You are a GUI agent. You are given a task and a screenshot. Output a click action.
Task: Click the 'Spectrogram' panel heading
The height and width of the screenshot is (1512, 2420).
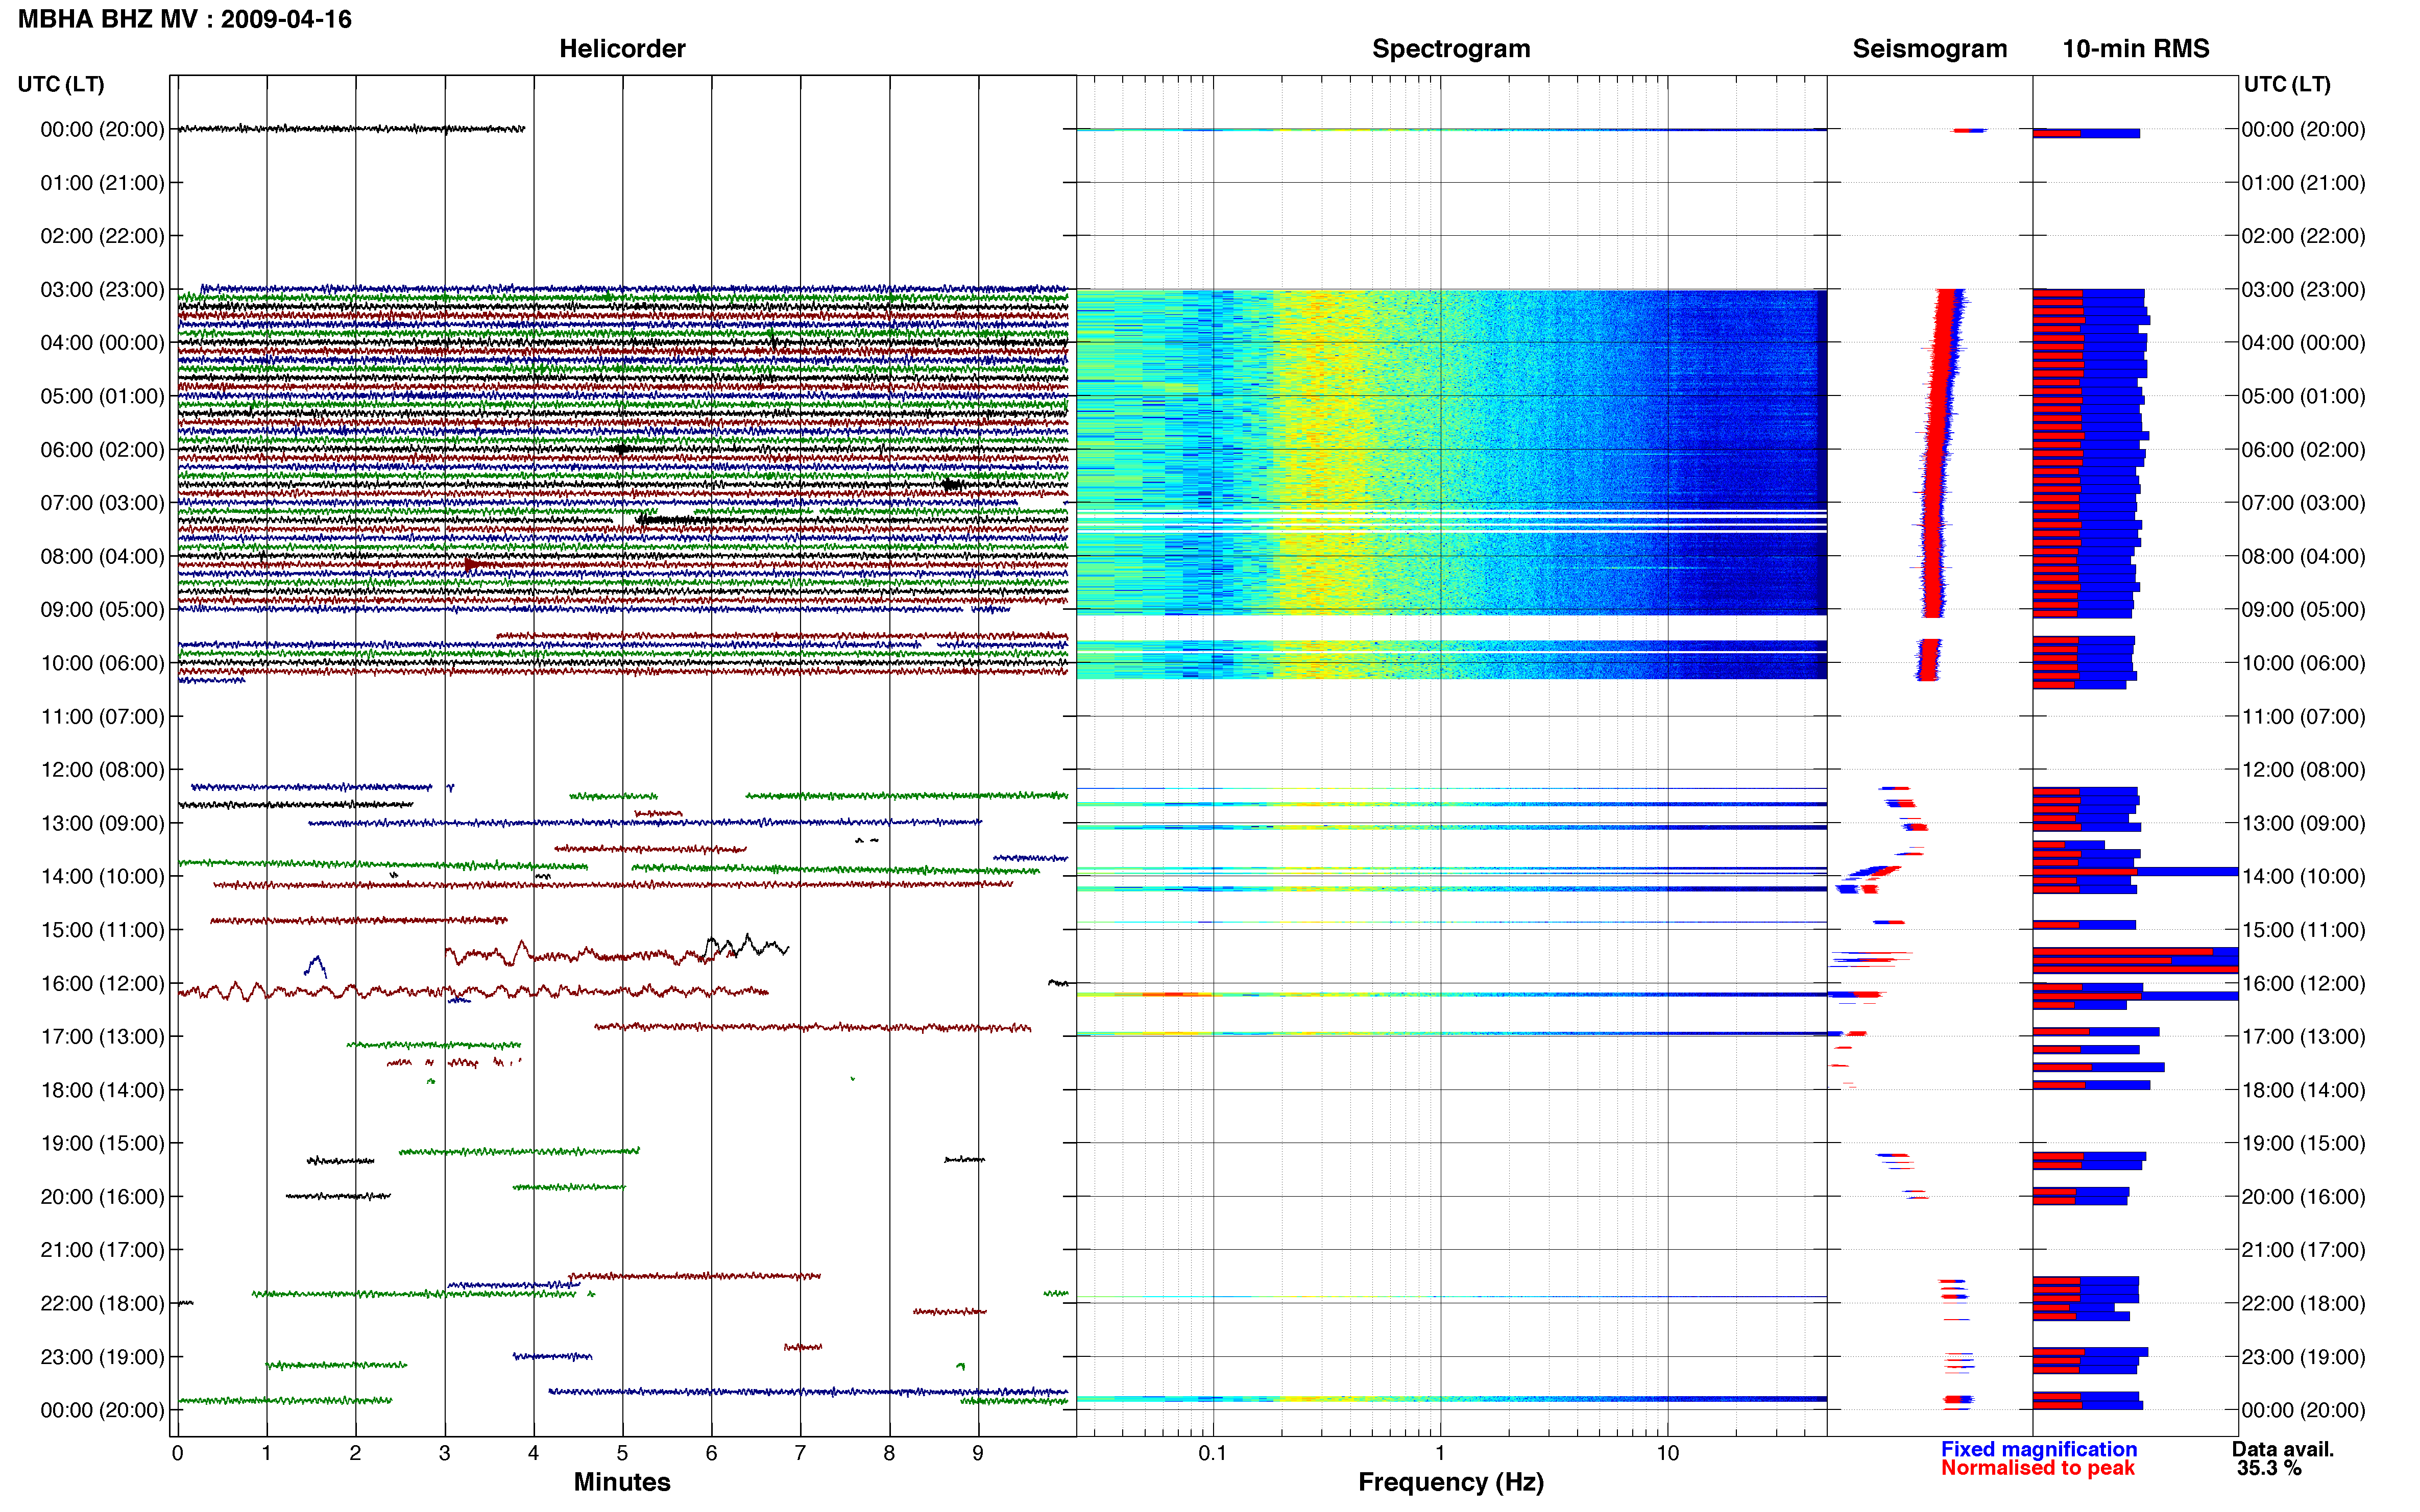coord(1450,49)
